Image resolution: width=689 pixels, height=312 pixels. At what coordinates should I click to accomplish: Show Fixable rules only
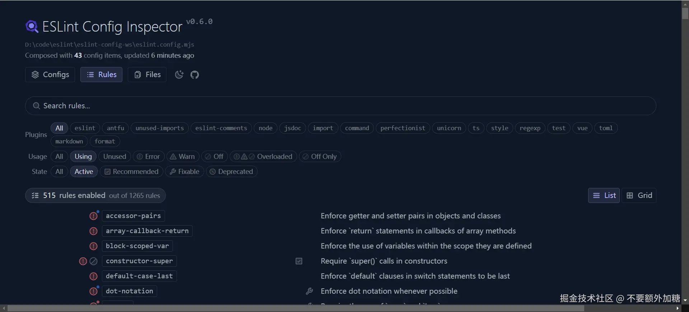184,171
